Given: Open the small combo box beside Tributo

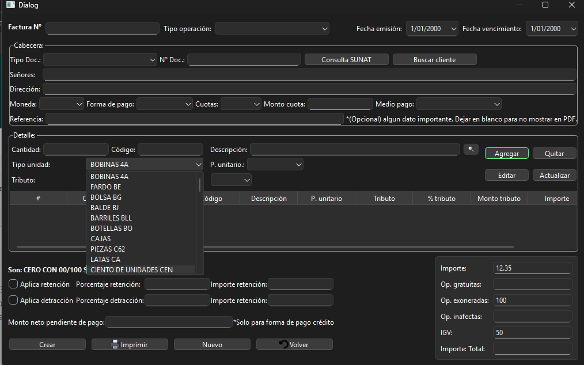Looking at the screenshot, I should (x=231, y=180).
